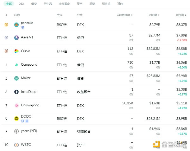Image resolution: width=190 pixels, height=151 pixels.
Task: Click the first-place gold medal badge
Action: click(x=6, y=24)
